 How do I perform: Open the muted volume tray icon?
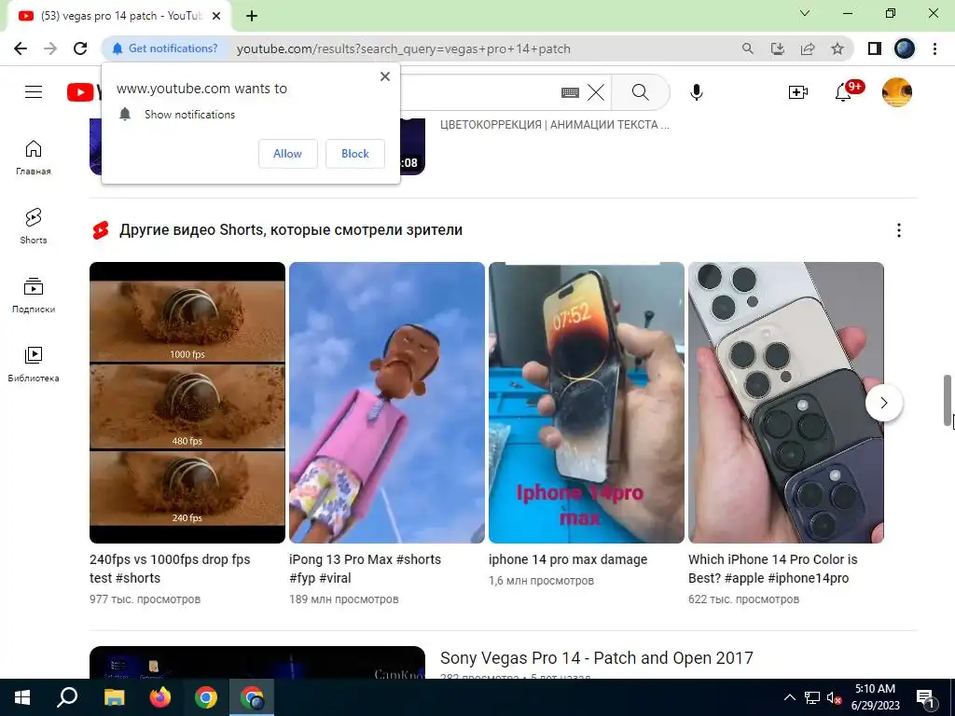coord(834,697)
